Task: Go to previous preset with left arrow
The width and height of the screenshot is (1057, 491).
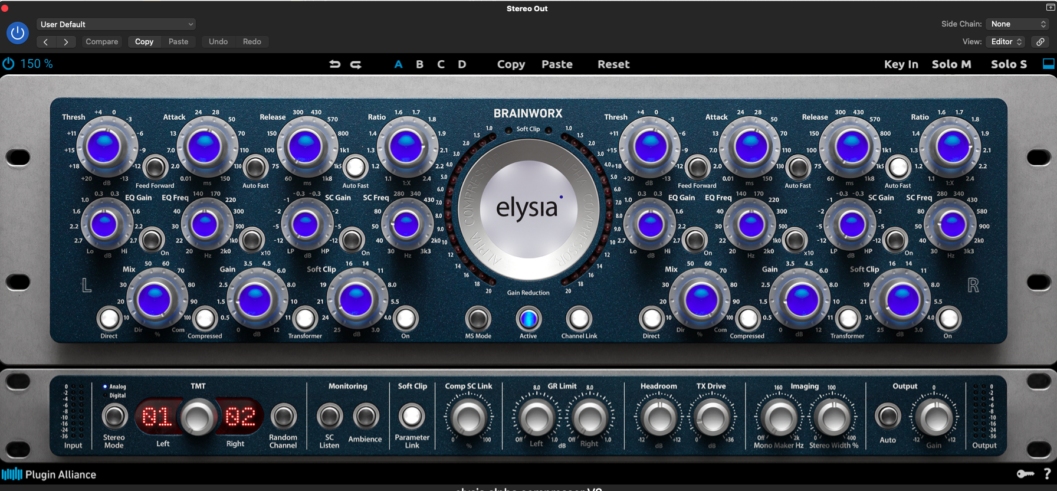Action: tap(45, 42)
